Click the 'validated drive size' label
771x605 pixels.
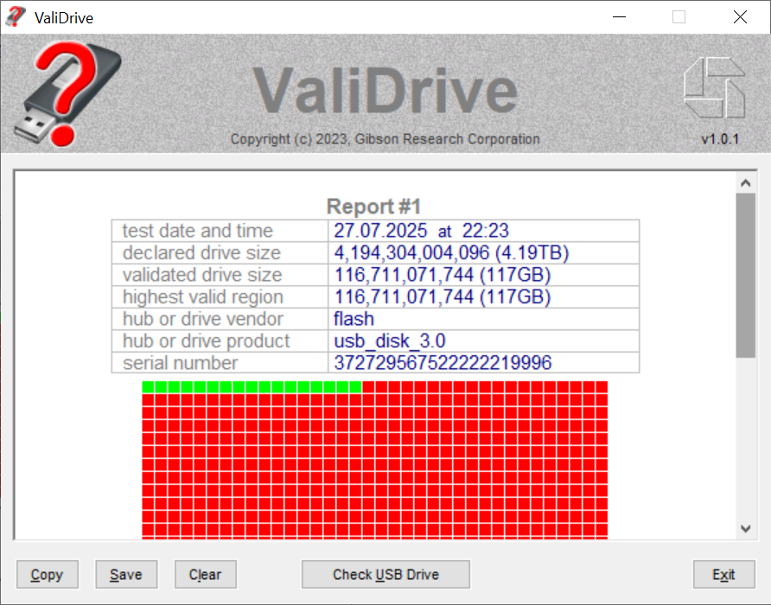(202, 275)
